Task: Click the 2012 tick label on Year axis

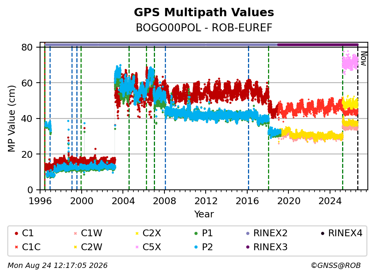Action: coord(206,201)
